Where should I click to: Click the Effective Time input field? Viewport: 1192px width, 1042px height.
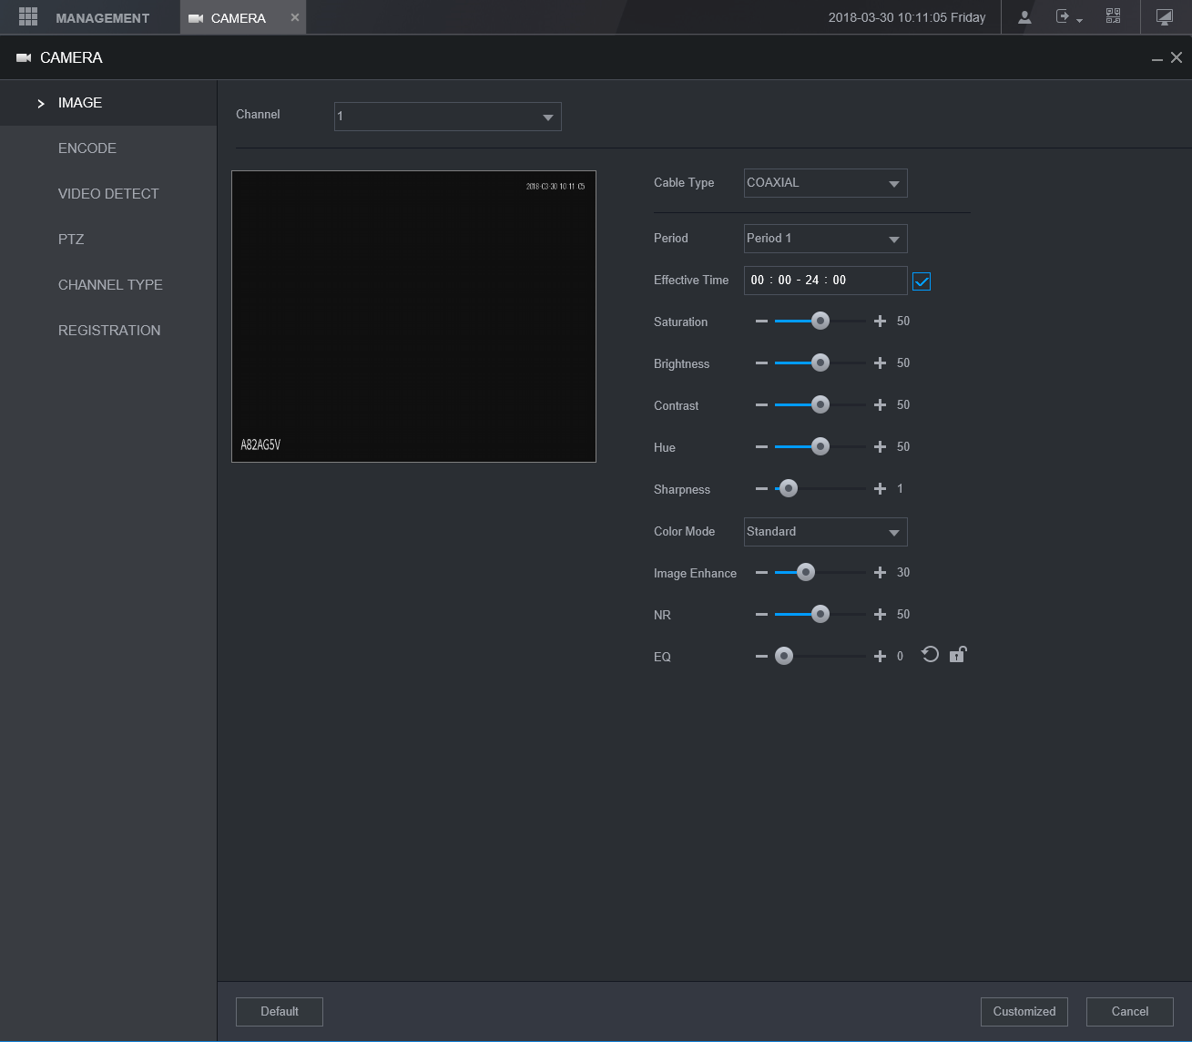click(x=825, y=281)
